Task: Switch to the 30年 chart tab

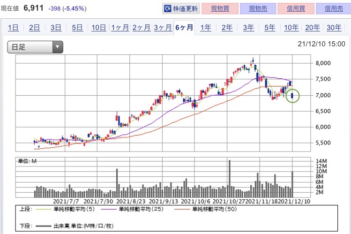Action: pos(334,28)
